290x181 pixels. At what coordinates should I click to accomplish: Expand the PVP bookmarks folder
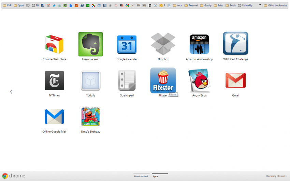click(7, 5)
